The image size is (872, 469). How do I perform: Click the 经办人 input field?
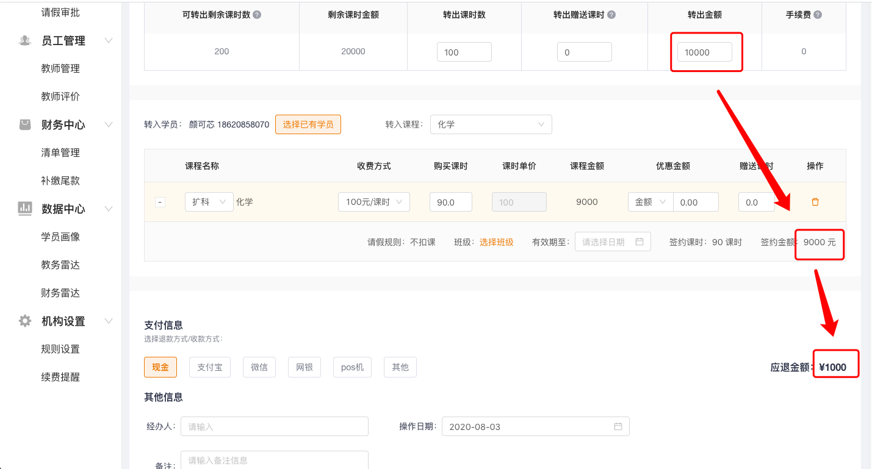tap(274, 426)
